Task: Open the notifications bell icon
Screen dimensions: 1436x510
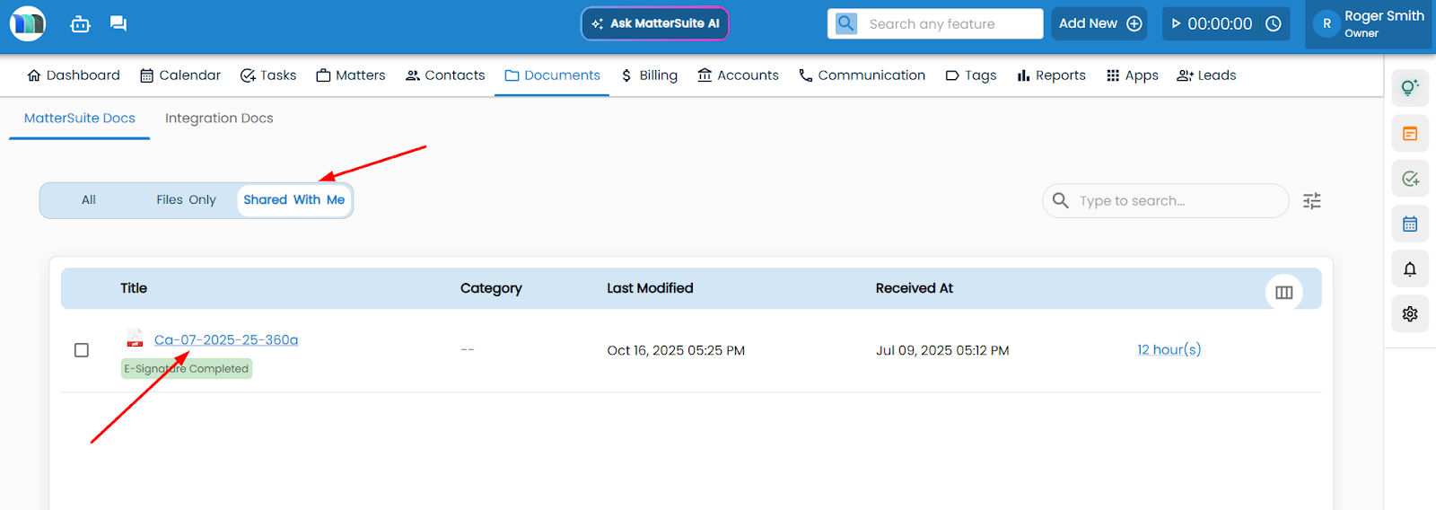Action: [x=1409, y=268]
